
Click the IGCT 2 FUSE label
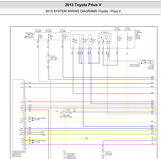(86, 41)
